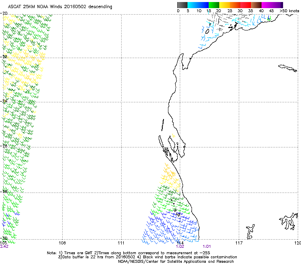
Task: Click the 'Note: 1) Times are GMT' line
Action: click(129, 253)
